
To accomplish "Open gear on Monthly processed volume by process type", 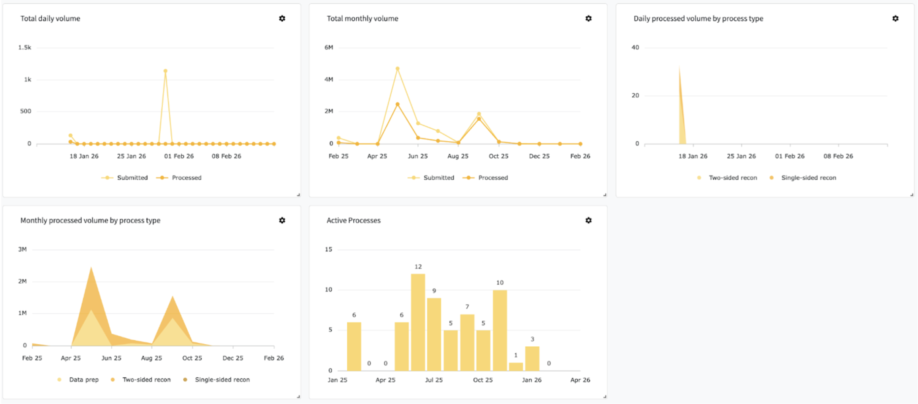I will click(282, 220).
